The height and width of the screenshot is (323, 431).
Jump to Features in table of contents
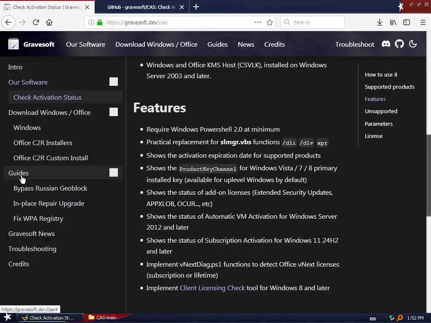(375, 99)
